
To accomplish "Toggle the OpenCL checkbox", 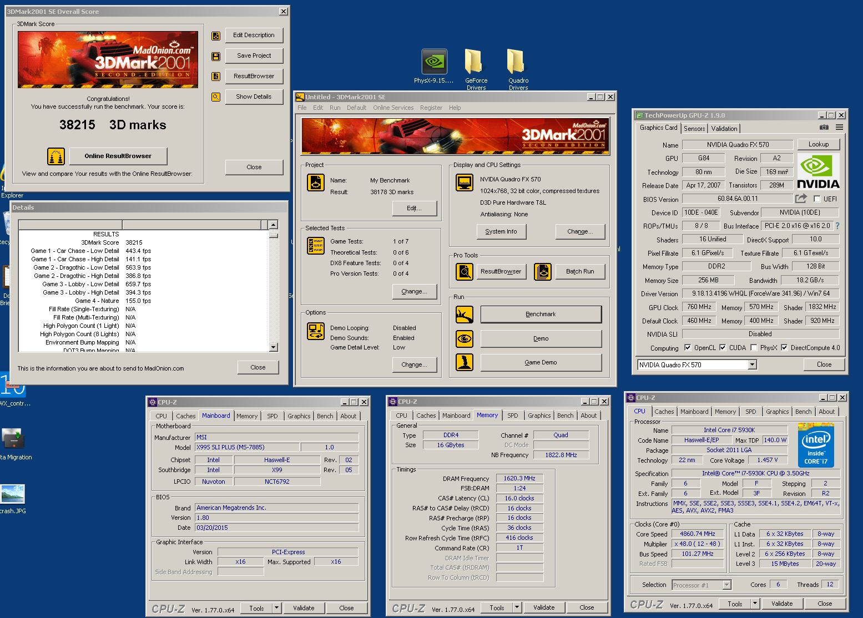I will click(688, 348).
